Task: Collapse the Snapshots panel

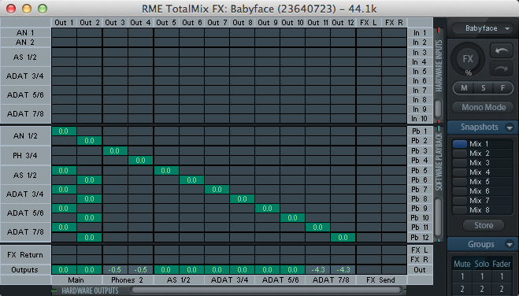Action: [x=510, y=128]
